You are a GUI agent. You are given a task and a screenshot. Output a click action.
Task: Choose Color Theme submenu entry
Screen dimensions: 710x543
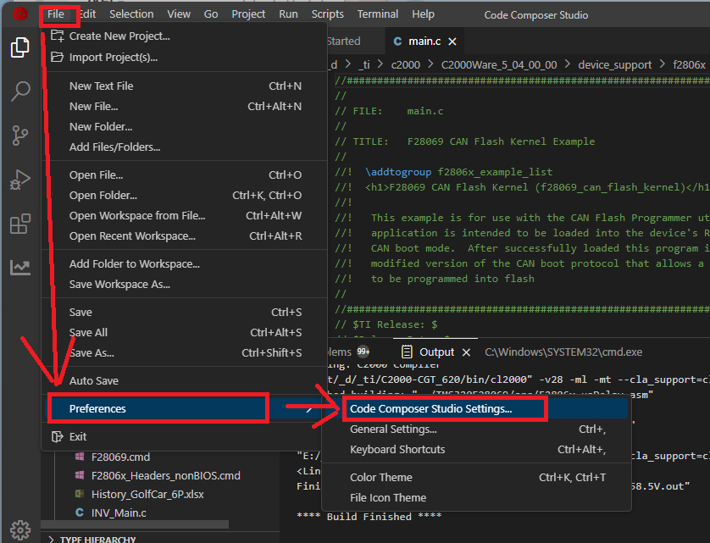click(x=476, y=478)
